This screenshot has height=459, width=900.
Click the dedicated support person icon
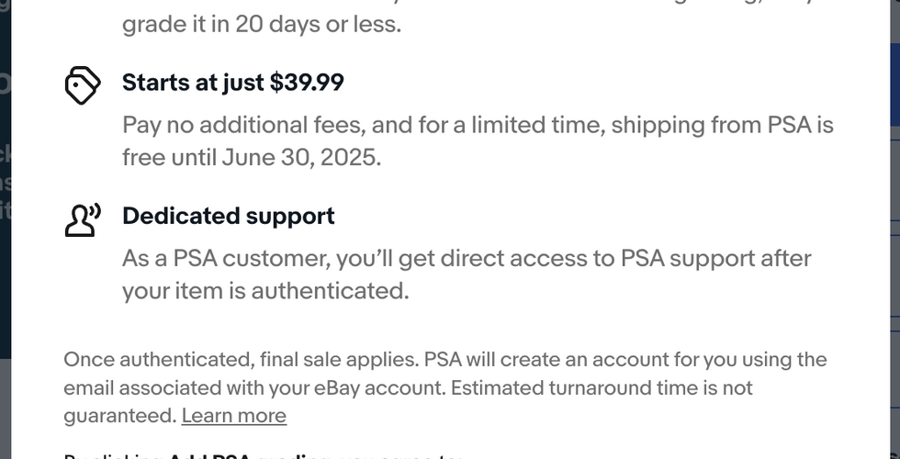(x=82, y=218)
